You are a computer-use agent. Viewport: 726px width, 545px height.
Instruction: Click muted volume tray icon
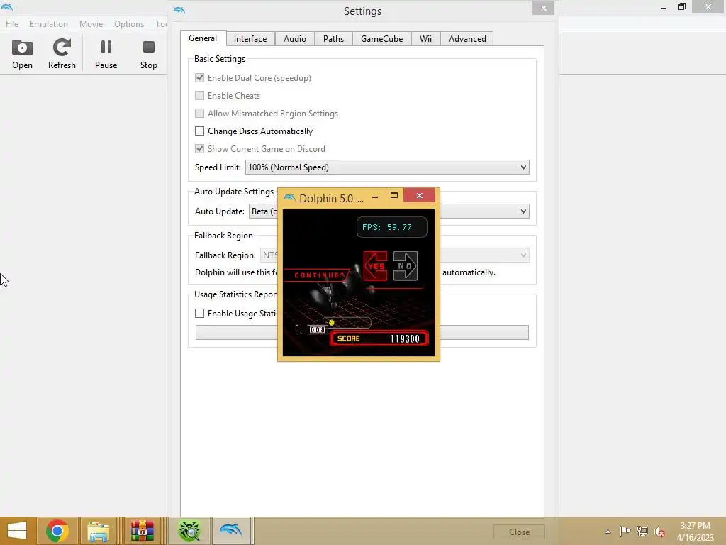click(x=659, y=532)
